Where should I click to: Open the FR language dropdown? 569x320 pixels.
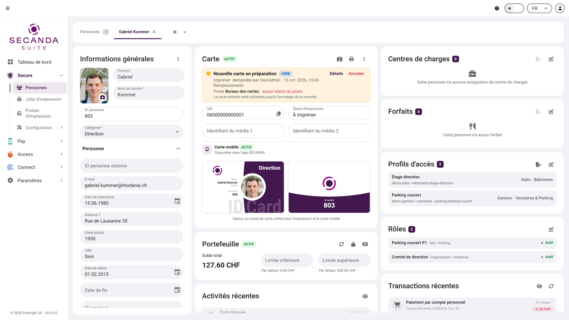539,8
